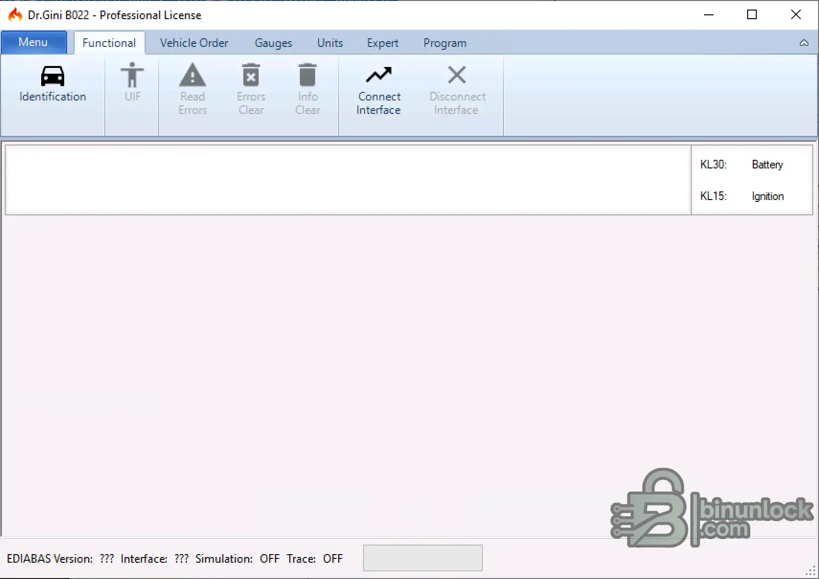Collapse the ribbon with the arrow

[804, 43]
